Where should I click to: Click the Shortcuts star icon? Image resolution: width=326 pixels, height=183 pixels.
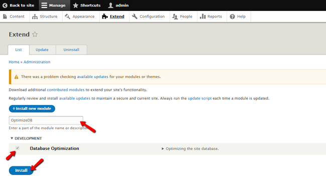tap(75, 5)
